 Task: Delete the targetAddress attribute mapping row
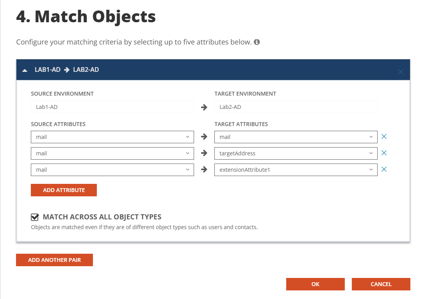[x=384, y=153]
